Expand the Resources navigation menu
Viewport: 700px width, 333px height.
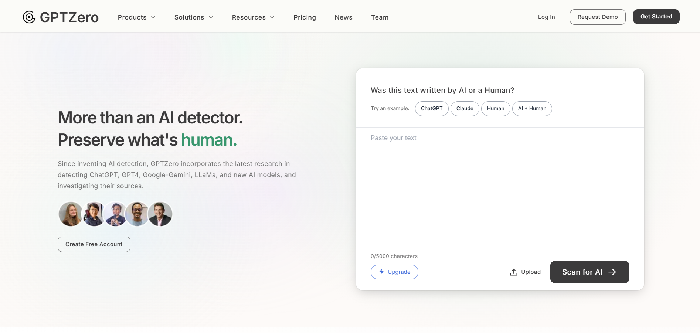click(x=253, y=17)
